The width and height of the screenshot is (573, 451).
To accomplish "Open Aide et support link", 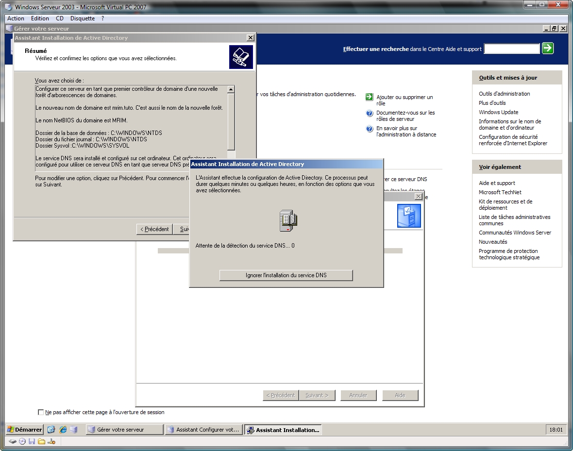I will [497, 183].
